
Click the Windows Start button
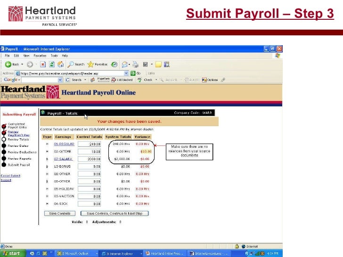tap(13, 253)
